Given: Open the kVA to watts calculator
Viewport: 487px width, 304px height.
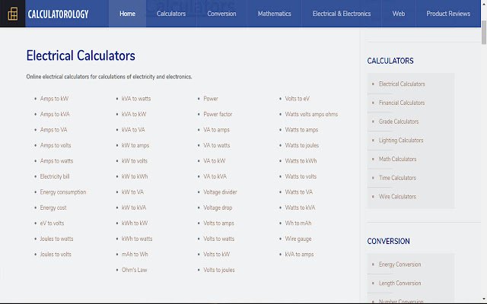Looking at the screenshot, I should click(x=136, y=99).
